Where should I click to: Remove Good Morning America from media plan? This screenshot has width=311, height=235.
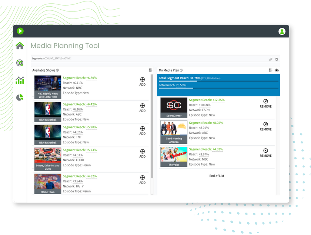click(x=265, y=126)
